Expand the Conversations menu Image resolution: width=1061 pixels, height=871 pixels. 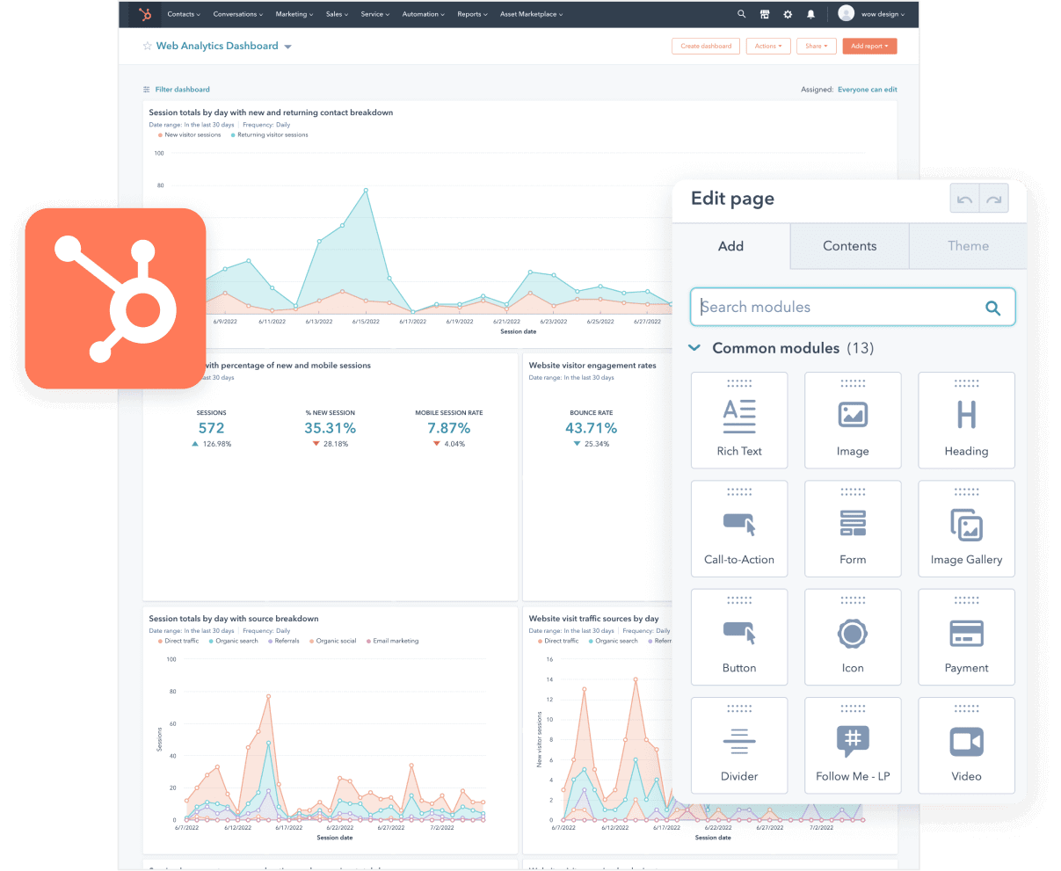(238, 14)
